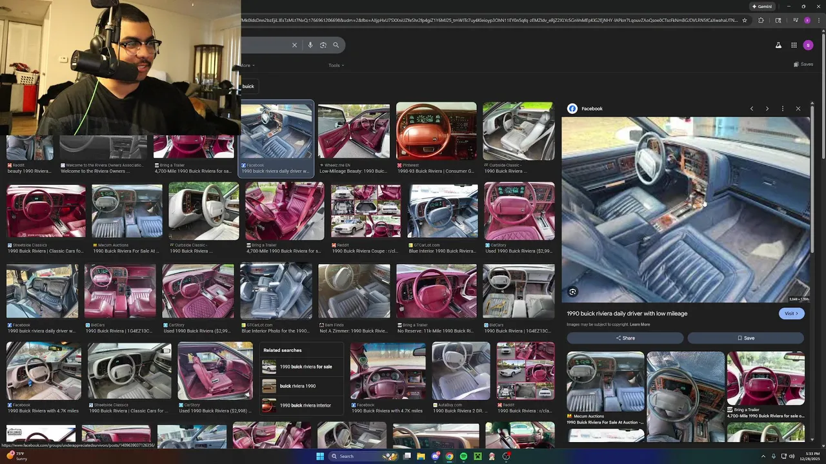Save the previewed image
This screenshot has height=464, width=826.
[745, 338]
